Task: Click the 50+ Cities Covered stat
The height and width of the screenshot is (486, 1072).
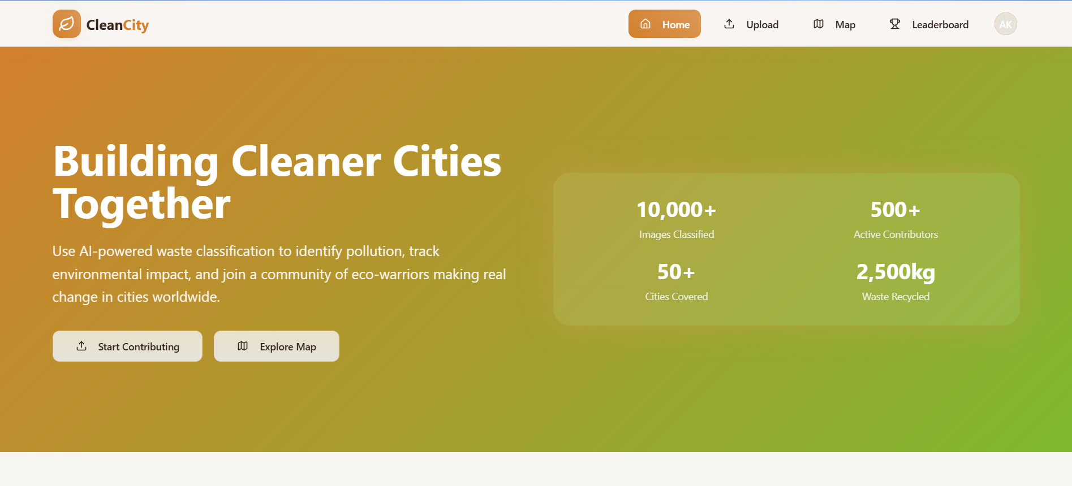Action: tap(677, 281)
